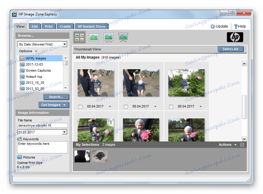
Task: Click the Enter keywords here box
Action: point(42,147)
